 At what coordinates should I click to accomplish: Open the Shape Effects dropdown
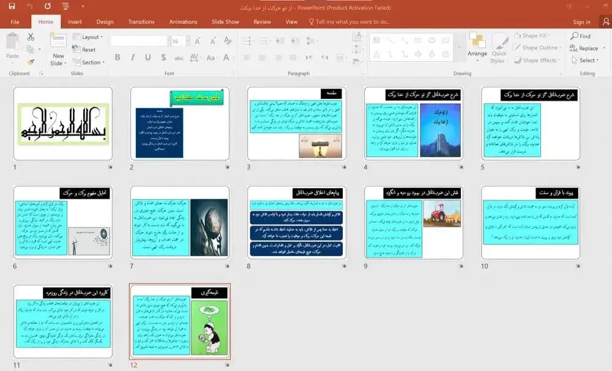[537, 60]
